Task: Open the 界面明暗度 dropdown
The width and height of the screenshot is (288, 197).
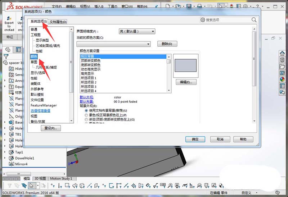Action: [x=137, y=31]
